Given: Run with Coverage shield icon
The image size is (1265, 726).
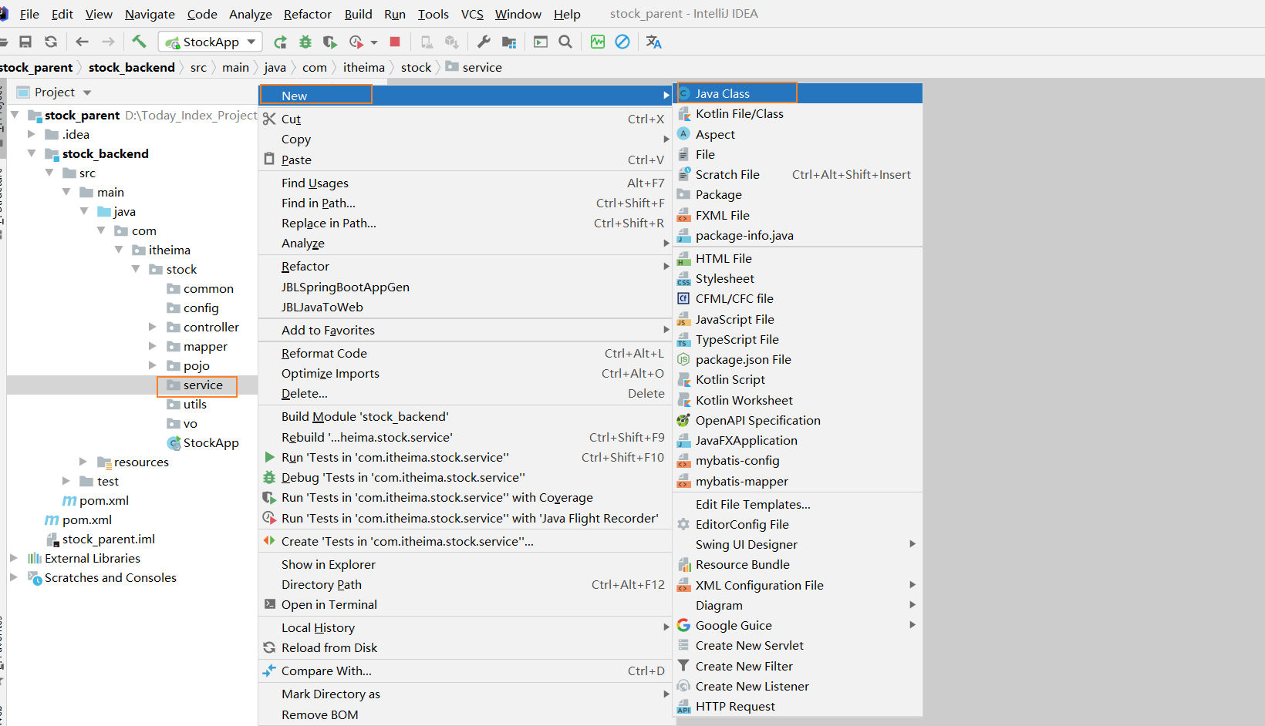Looking at the screenshot, I should click(330, 42).
